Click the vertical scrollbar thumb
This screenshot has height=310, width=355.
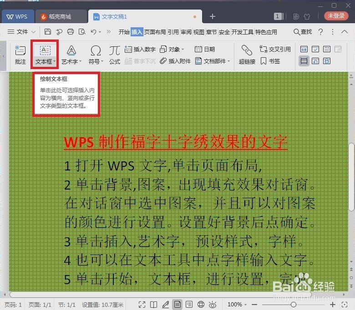coord(351,177)
